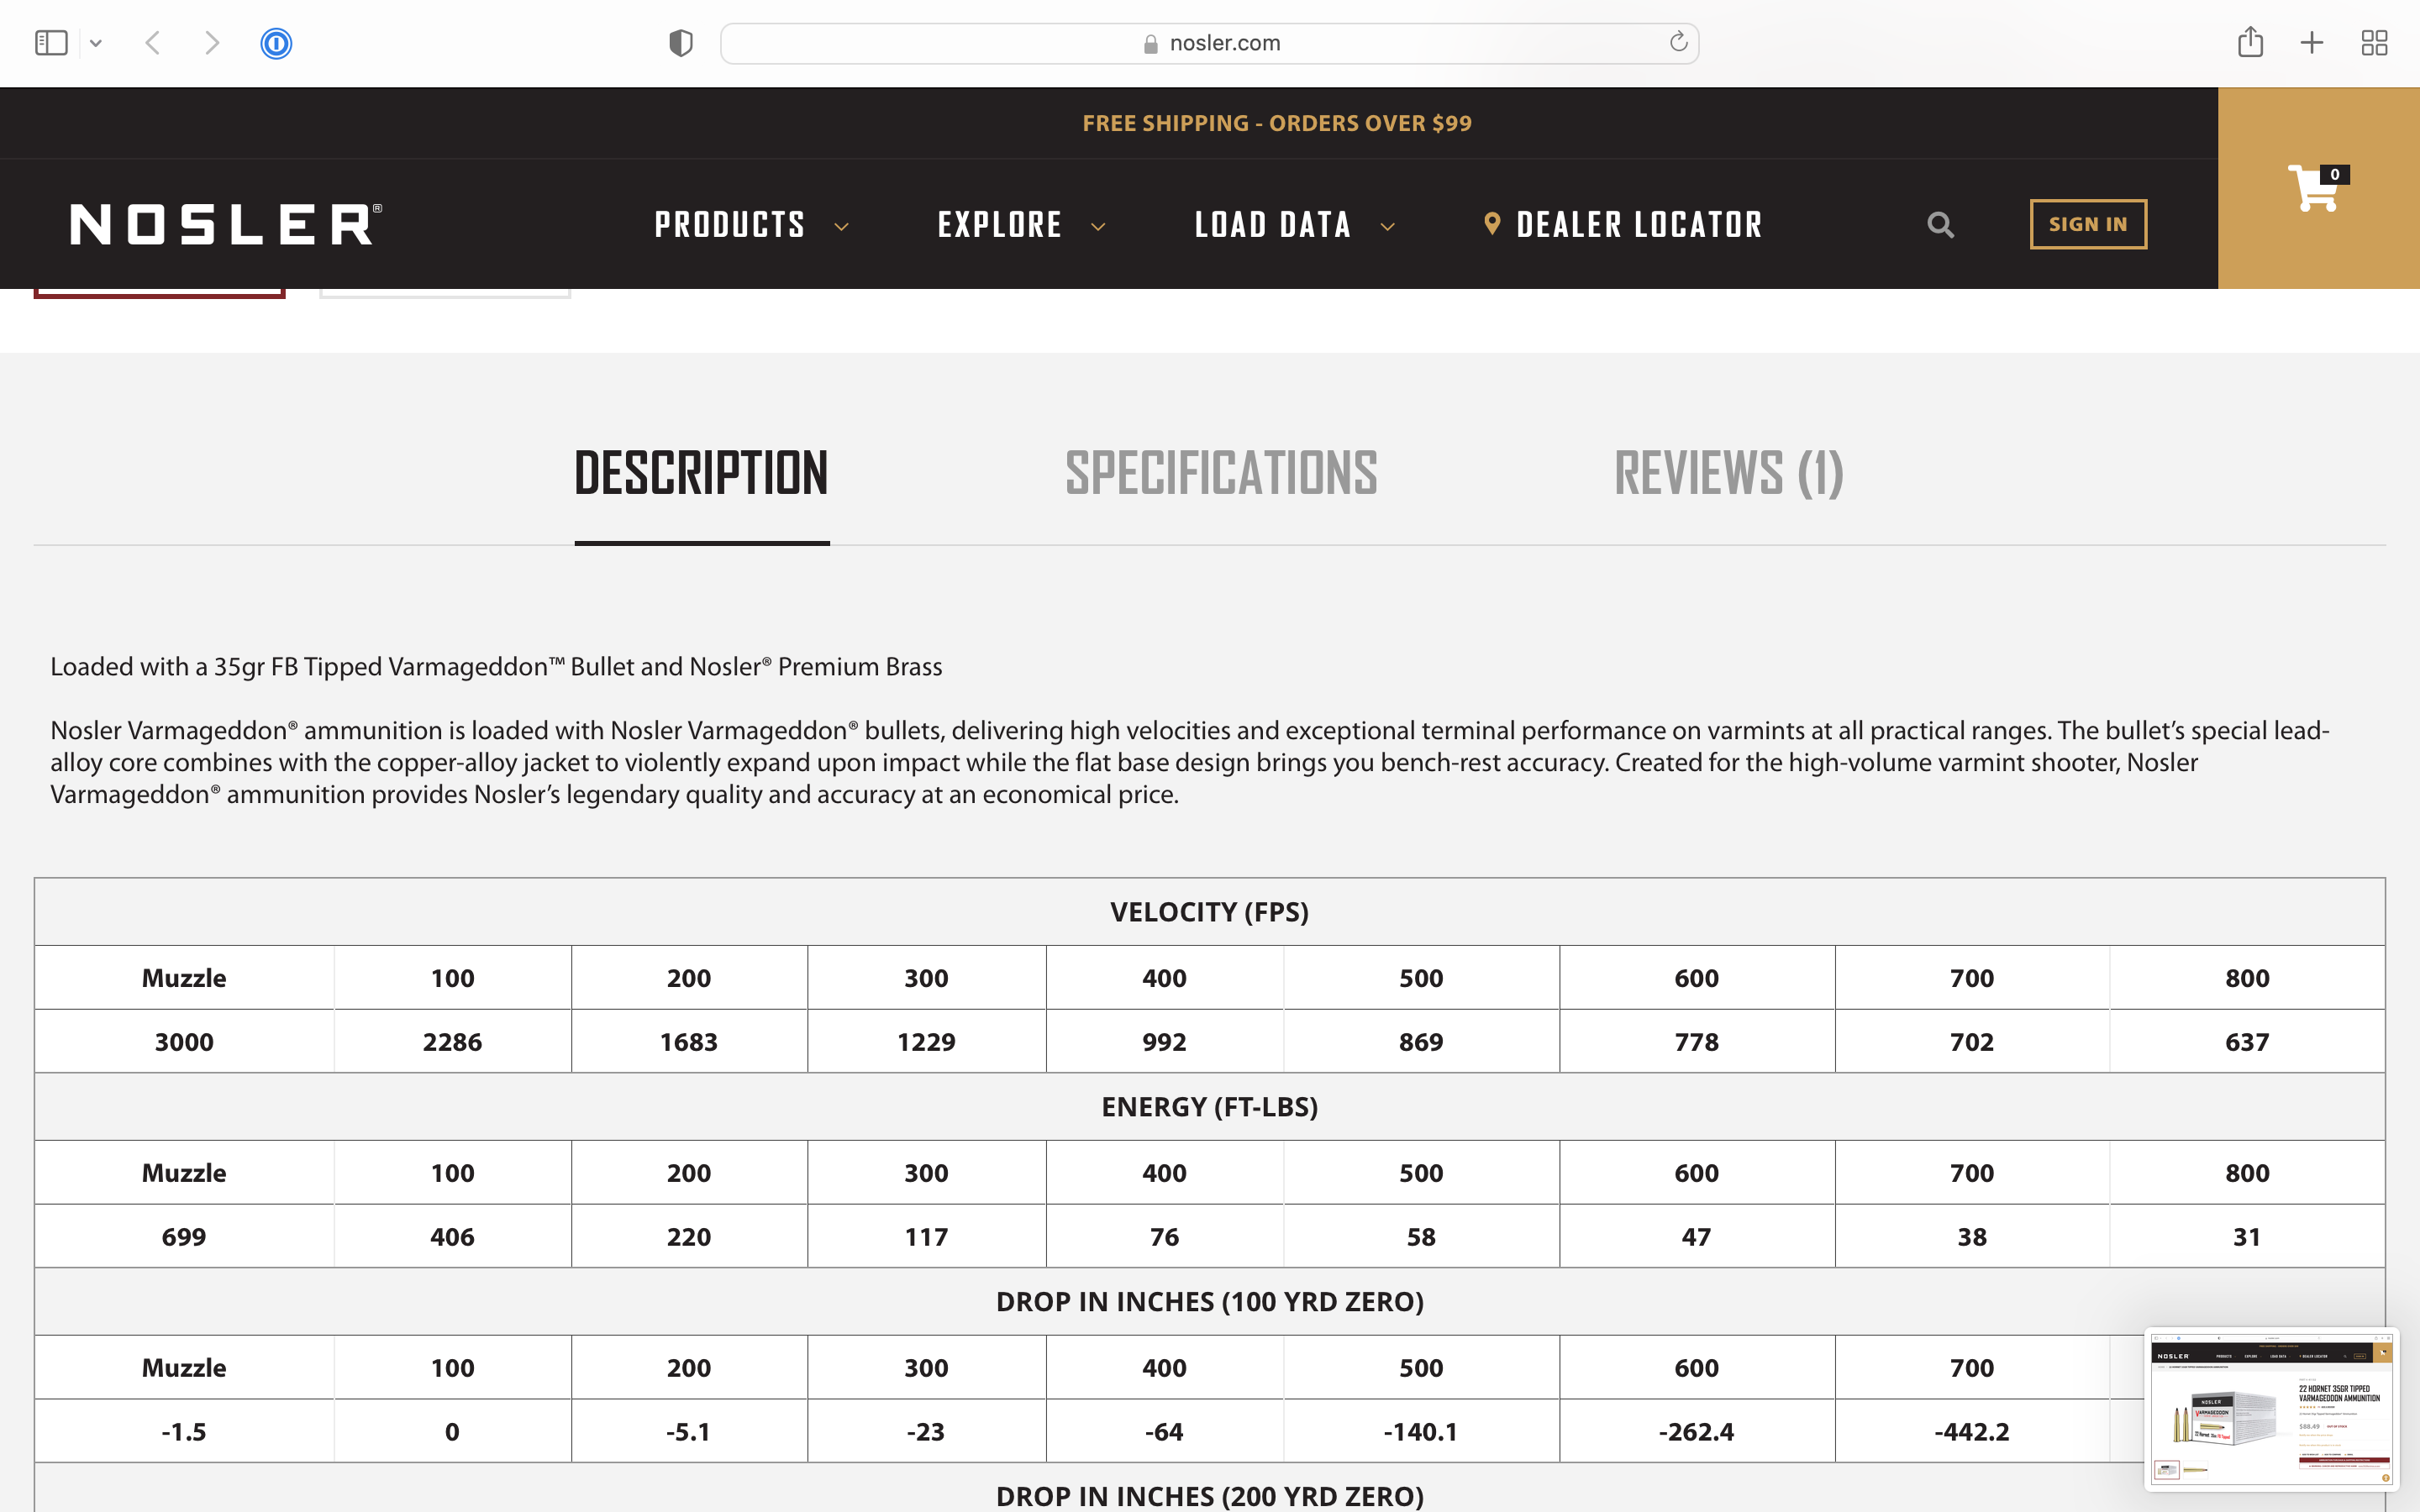Click the drop value -23
The height and width of the screenshot is (1512, 2420).
[926, 1432]
